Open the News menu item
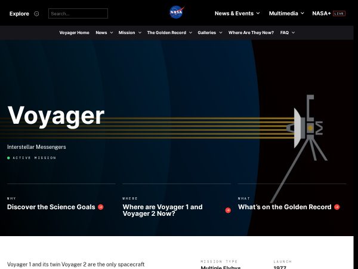The width and height of the screenshot is (358, 269). 101,33
